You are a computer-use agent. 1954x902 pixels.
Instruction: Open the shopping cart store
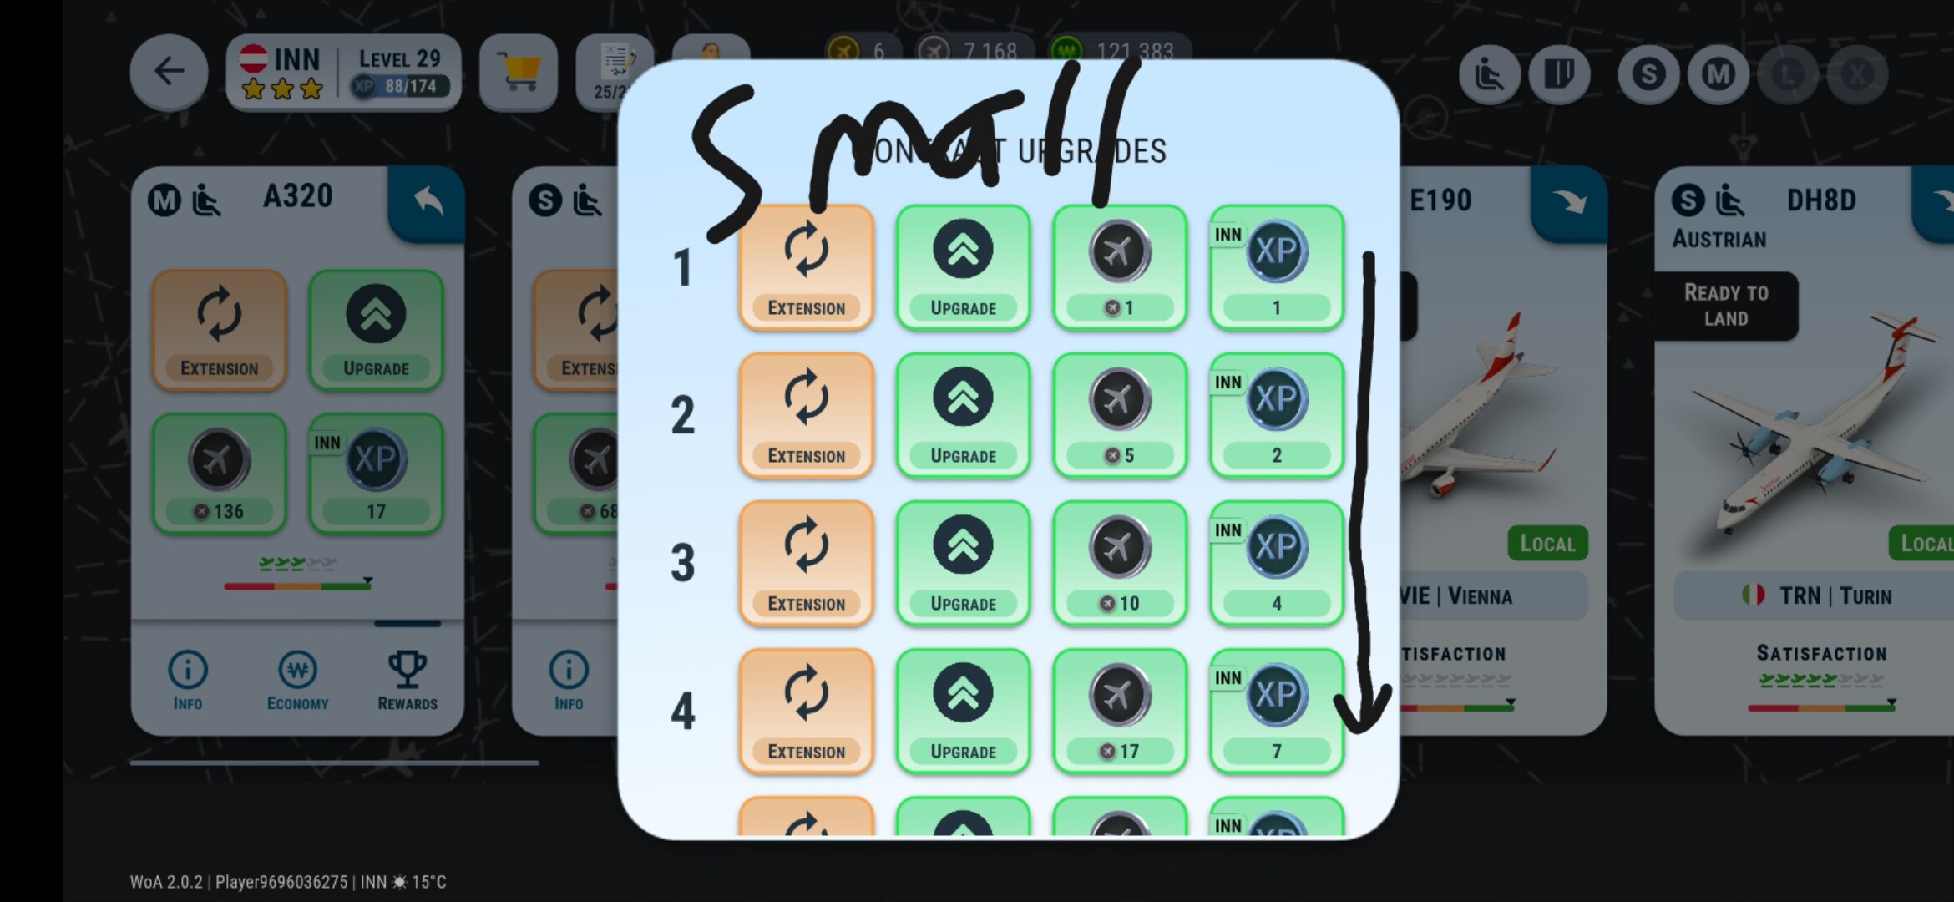519,73
